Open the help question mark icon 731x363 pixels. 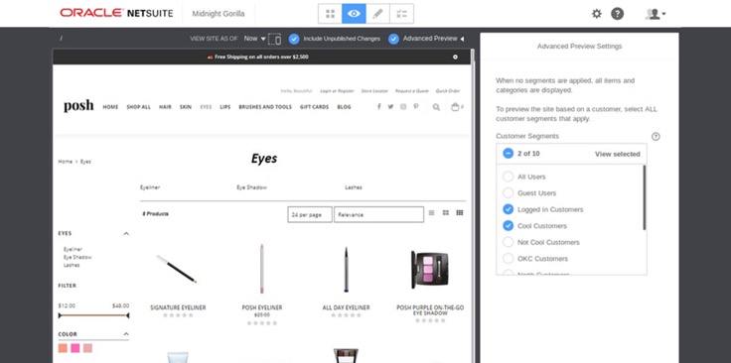(x=617, y=14)
